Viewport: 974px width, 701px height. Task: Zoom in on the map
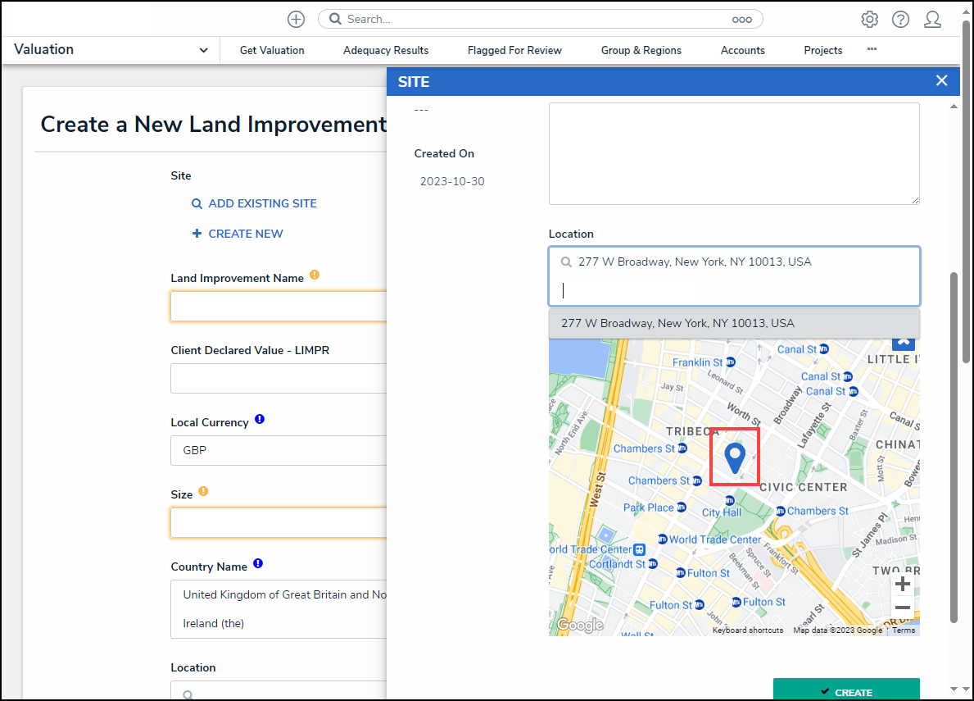[903, 584]
